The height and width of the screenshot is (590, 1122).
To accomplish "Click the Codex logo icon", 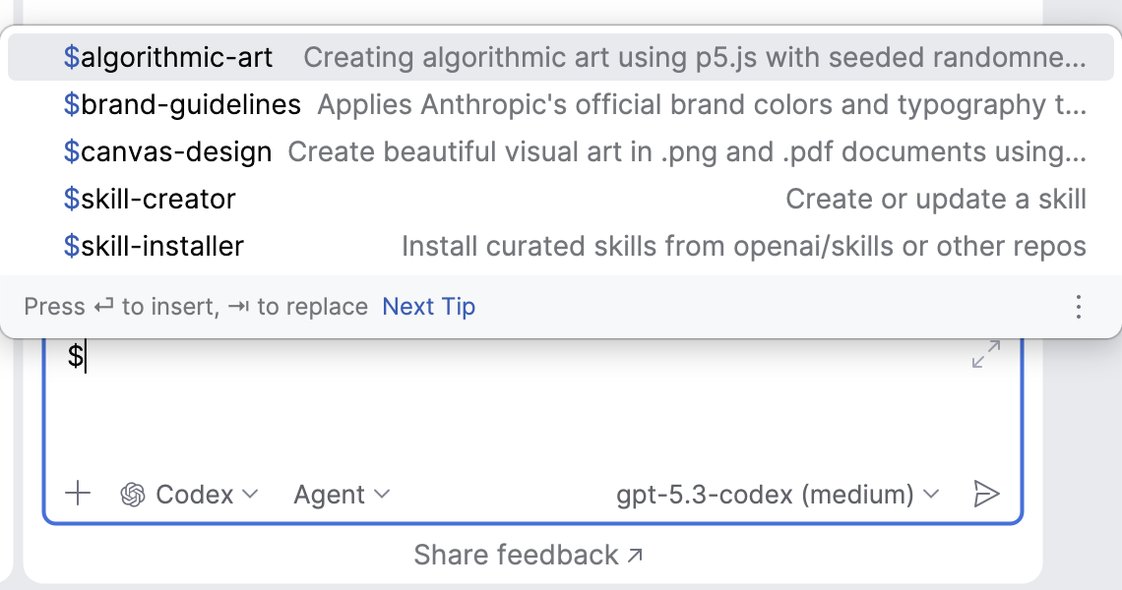I will click(x=133, y=494).
